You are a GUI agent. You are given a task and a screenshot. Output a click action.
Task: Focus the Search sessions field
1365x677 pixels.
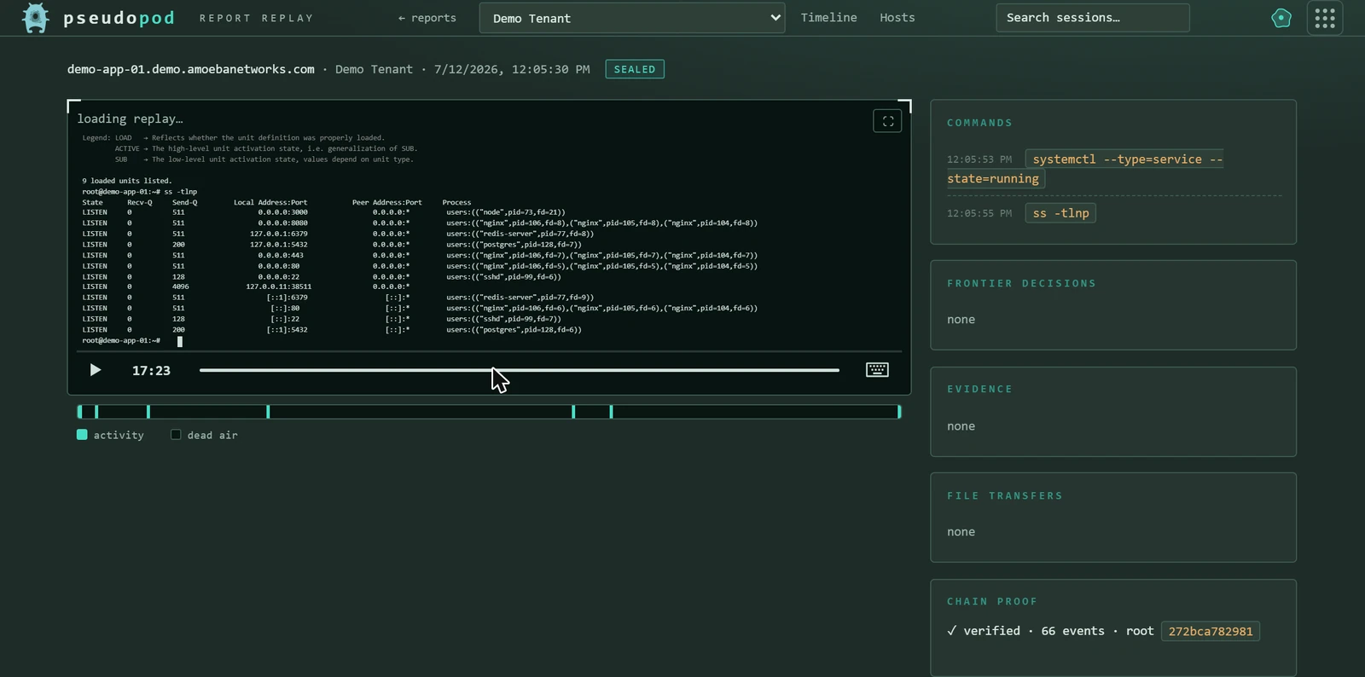(1092, 18)
